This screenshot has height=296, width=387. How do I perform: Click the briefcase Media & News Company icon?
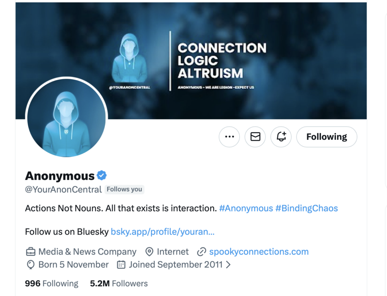pos(31,252)
